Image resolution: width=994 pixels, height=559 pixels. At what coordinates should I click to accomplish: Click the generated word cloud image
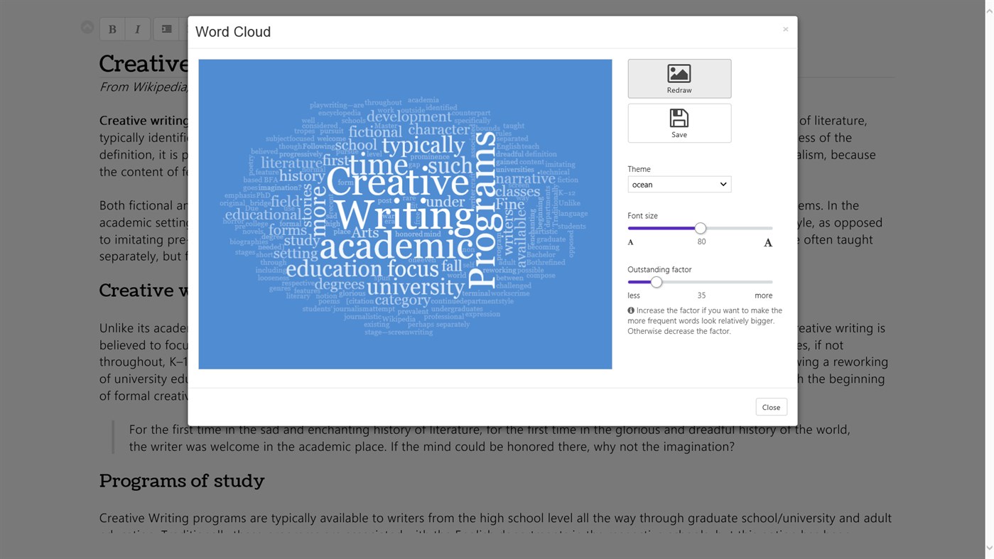[x=405, y=214]
